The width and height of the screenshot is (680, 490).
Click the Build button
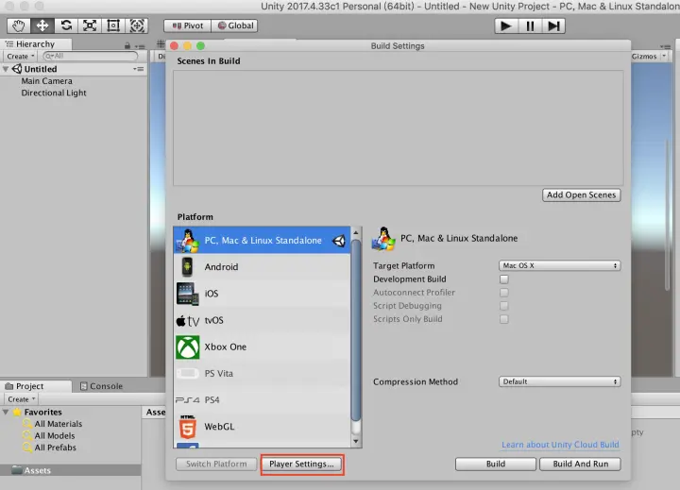pyautogui.click(x=496, y=464)
